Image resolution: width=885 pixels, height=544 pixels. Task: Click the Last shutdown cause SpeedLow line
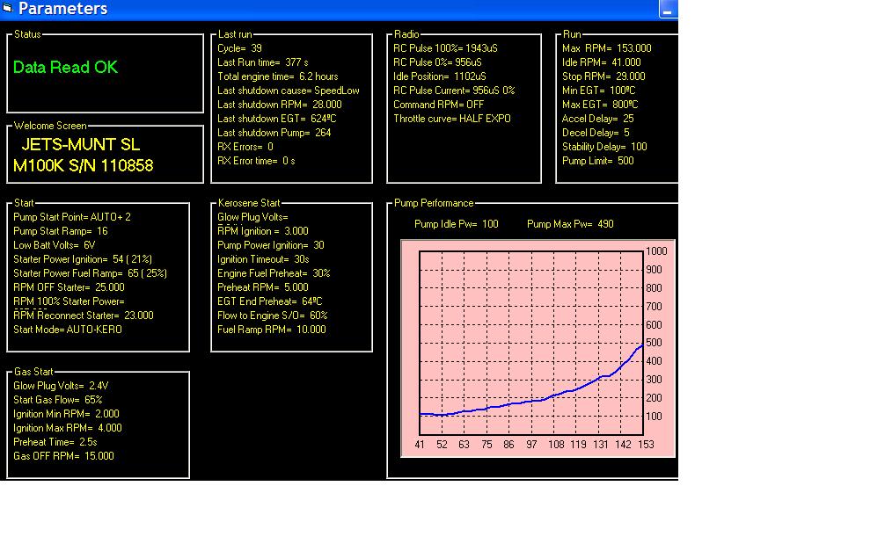click(288, 91)
